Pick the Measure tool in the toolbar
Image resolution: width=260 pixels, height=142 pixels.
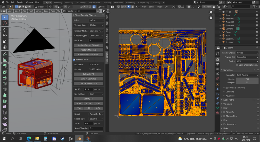(x=5, y=60)
